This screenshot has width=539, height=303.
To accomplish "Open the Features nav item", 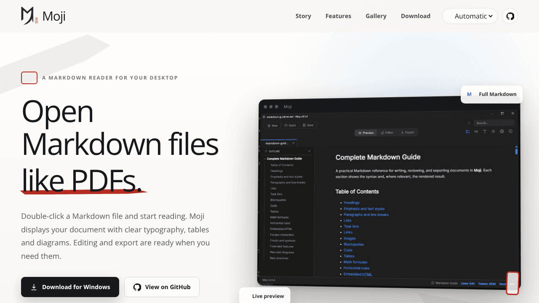I will click(x=338, y=16).
